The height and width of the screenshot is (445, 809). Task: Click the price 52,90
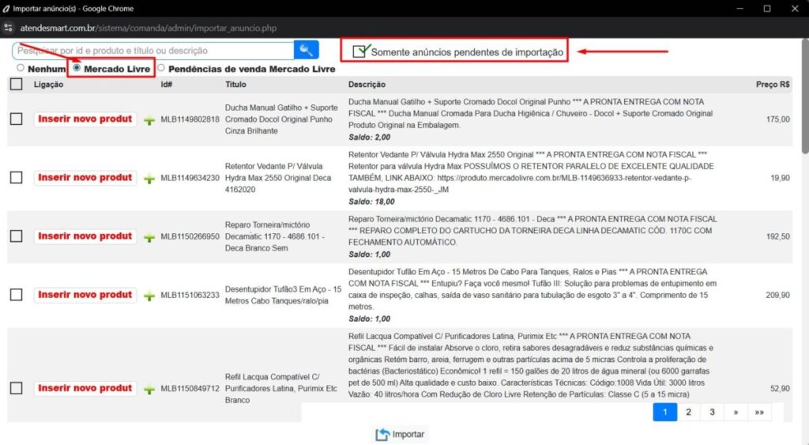(780, 388)
